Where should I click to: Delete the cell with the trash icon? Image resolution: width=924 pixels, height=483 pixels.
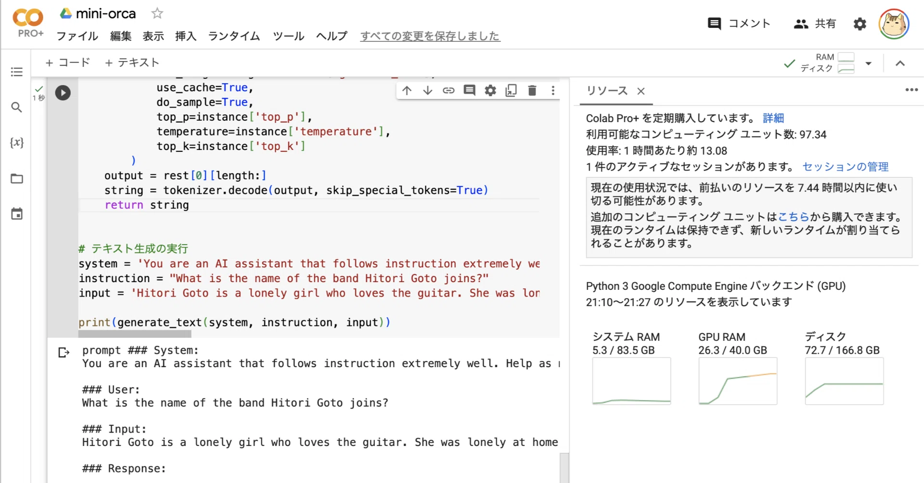point(532,90)
